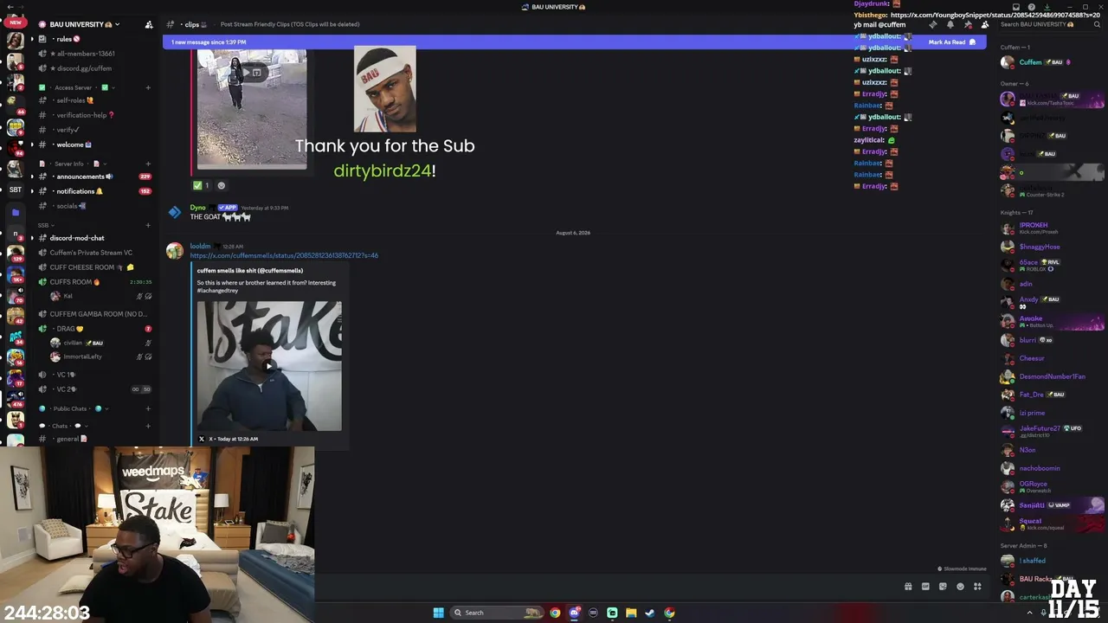This screenshot has height=623, width=1108.
Task: Click the invite people icon beside server name
Action: 149,24
